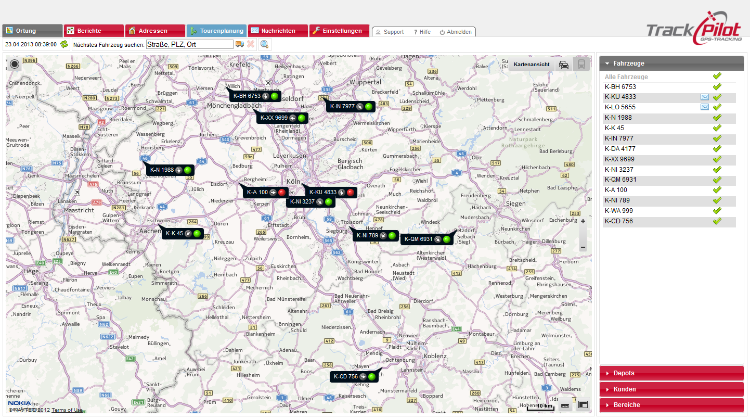Click the magnifier search icon in toolbar
Viewport: 750px width, 419px height.
click(x=265, y=44)
